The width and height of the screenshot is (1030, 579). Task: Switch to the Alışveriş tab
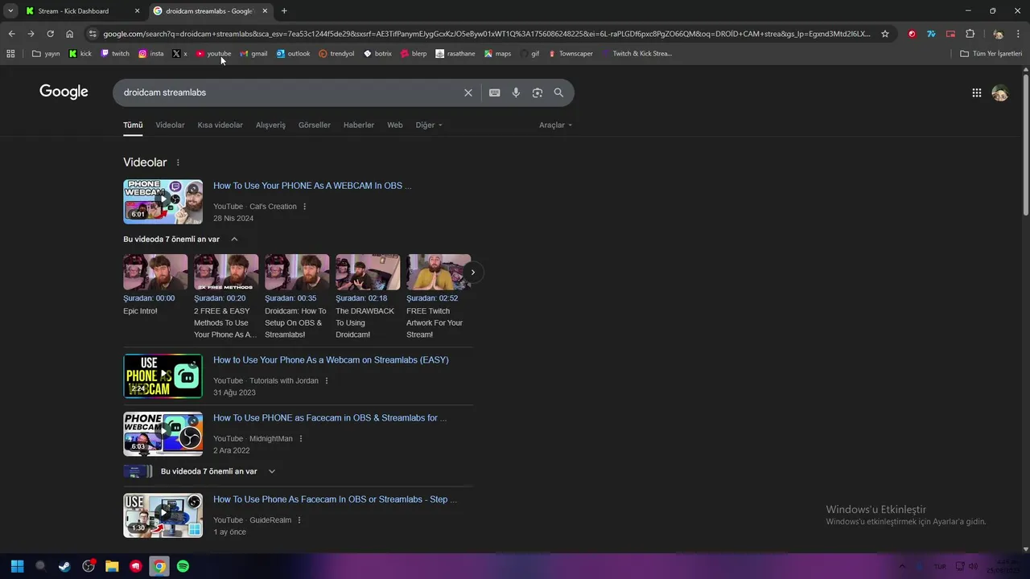click(x=270, y=125)
